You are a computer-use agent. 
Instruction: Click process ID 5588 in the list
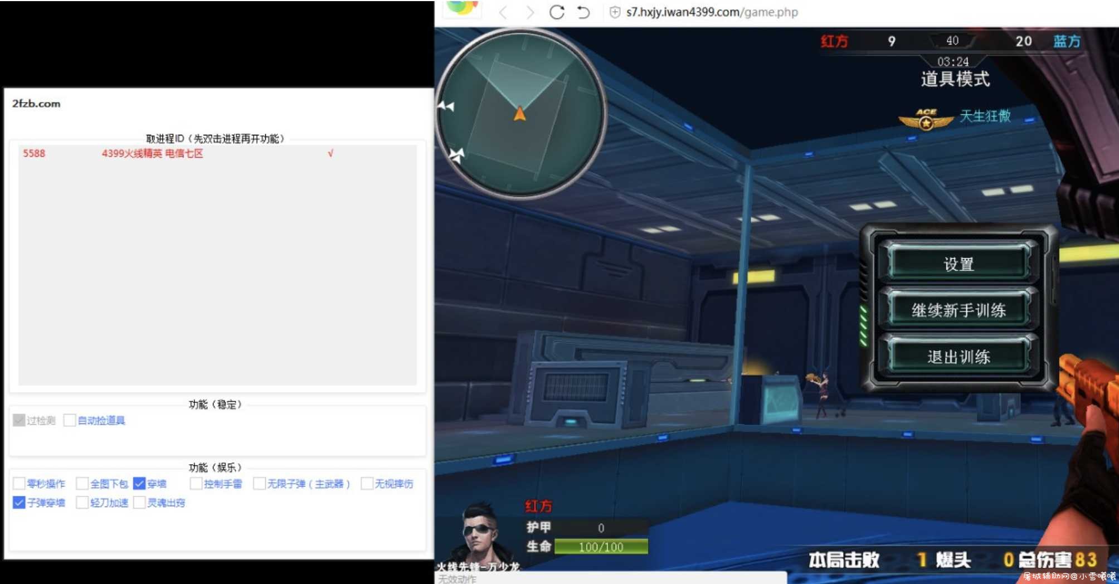pyautogui.click(x=34, y=153)
